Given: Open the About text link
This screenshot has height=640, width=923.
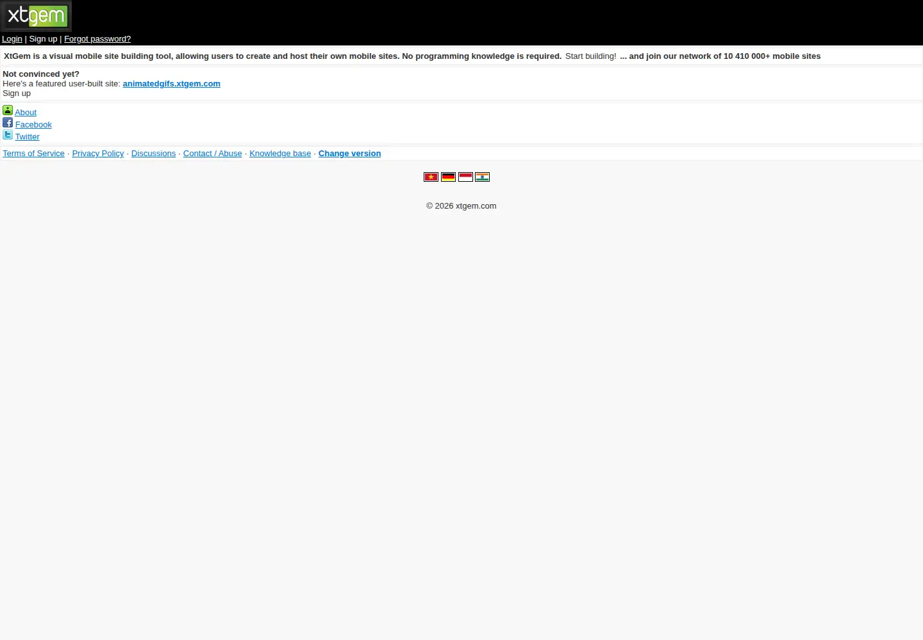Looking at the screenshot, I should 26,113.
